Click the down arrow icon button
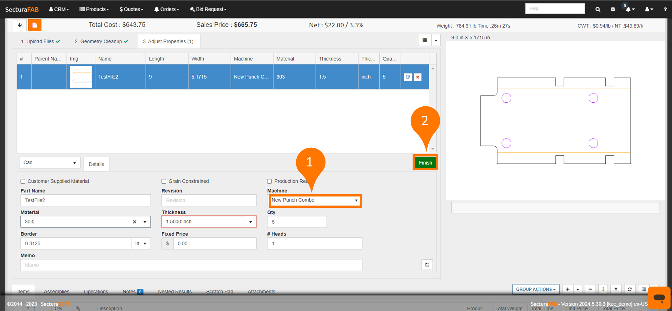Screen dimensions: 672x311 click(x=20, y=25)
